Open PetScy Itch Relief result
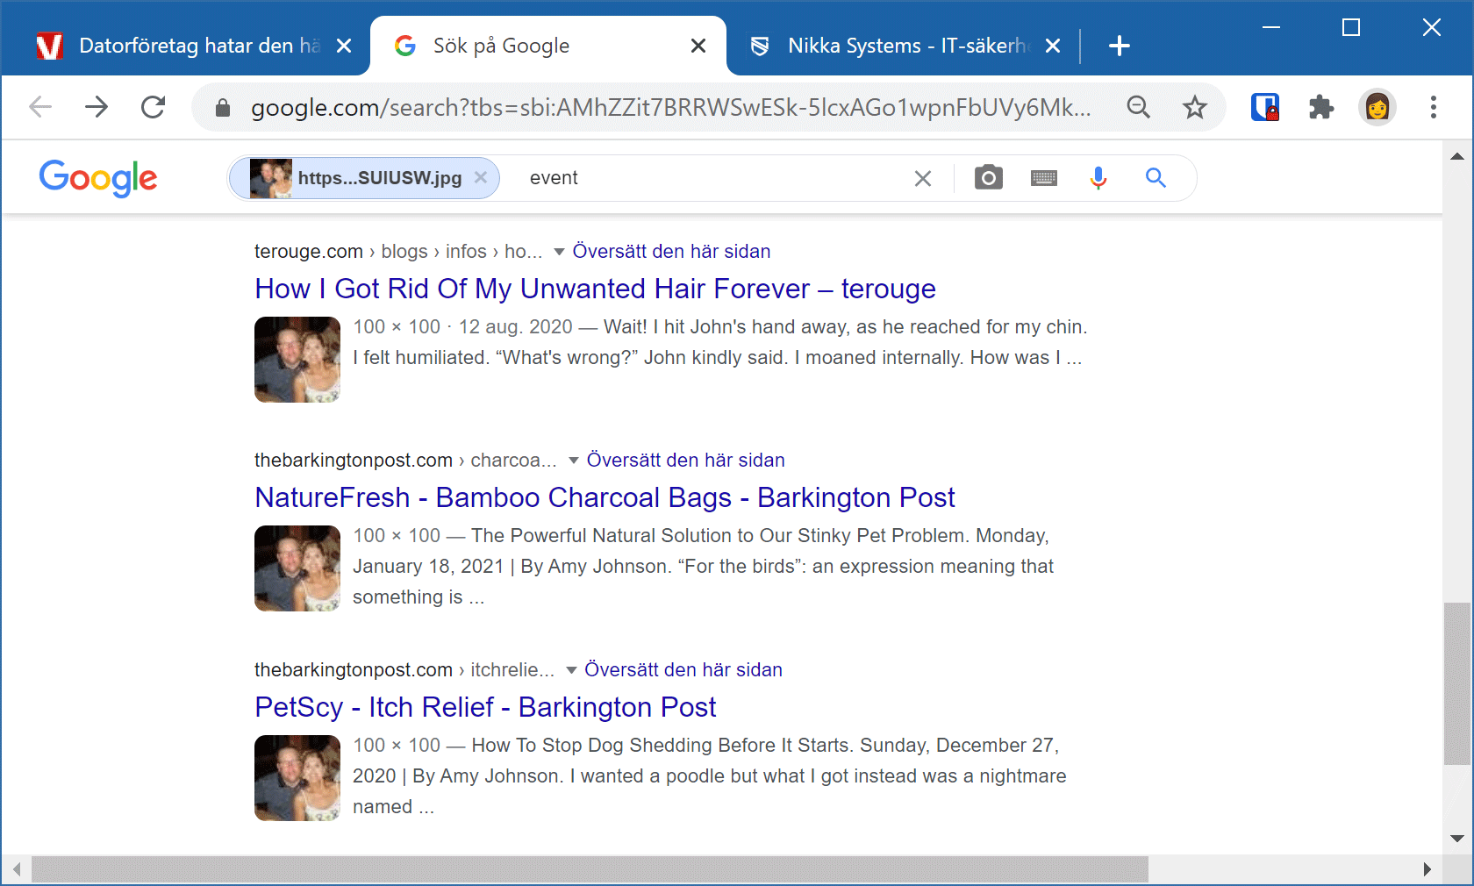 (485, 707)
